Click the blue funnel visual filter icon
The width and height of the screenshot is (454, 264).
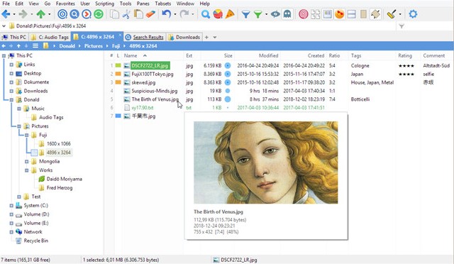click(245, 14)
